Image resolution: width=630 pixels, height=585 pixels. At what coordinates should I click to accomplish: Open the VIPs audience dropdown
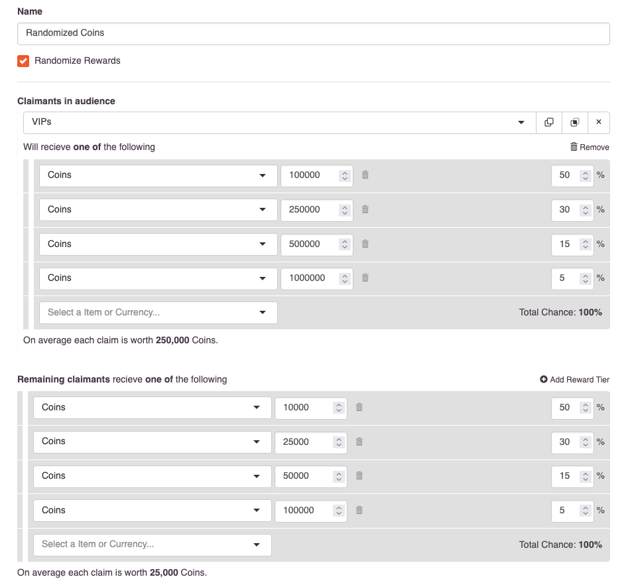pyautogui.click(x=280, y=122)
